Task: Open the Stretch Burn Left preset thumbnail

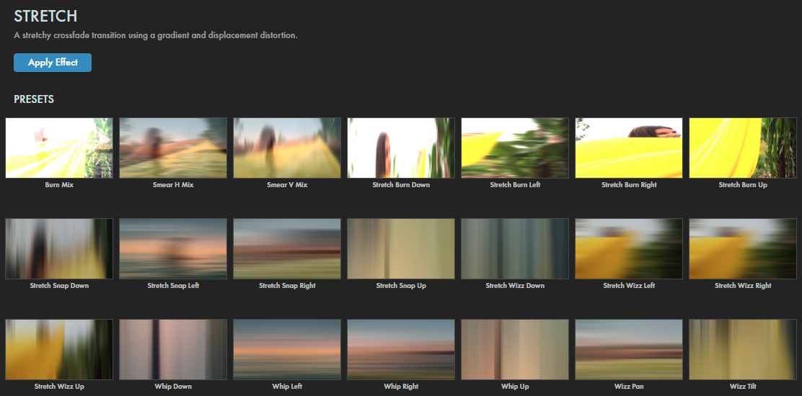Action: pos(515,148)
